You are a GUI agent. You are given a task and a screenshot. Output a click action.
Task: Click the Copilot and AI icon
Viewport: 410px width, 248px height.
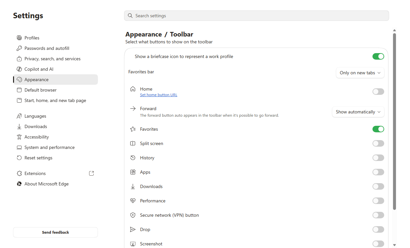19,69
